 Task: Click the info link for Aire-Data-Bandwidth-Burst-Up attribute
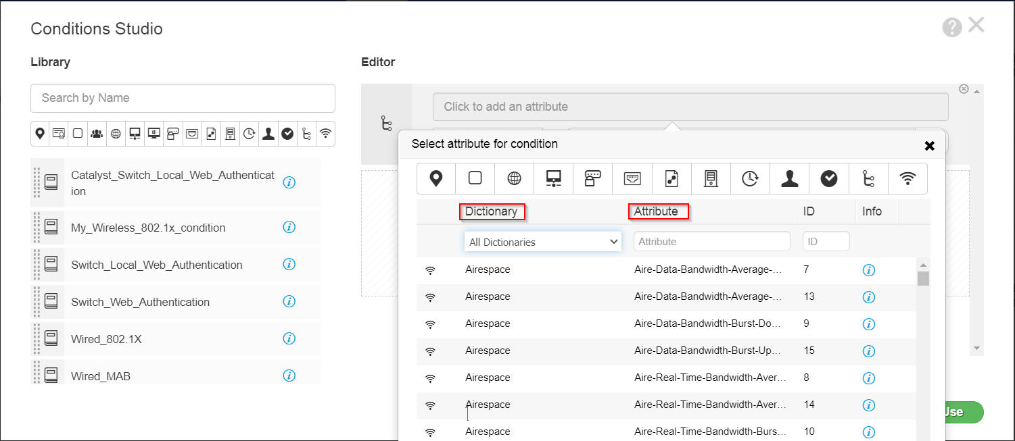[x=869, y=351]
